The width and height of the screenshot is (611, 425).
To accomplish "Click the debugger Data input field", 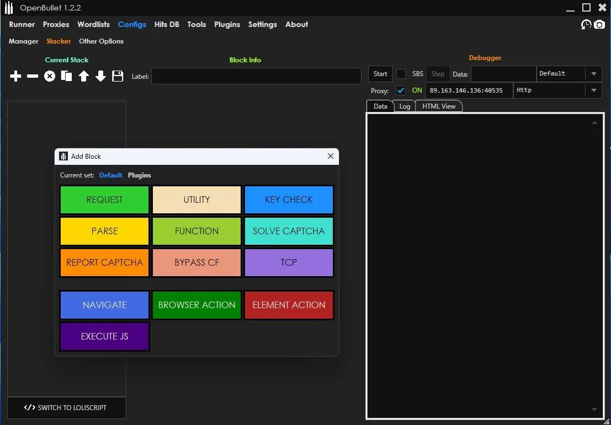I will 503,74.
